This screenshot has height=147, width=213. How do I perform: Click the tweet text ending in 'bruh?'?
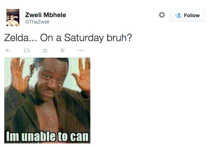click(x=68, y=38)
